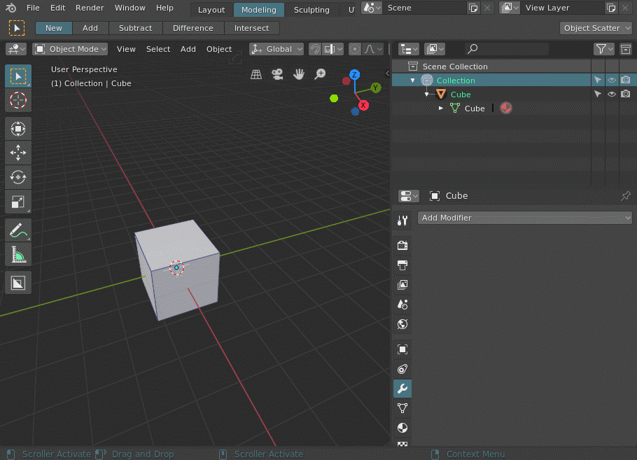Toggle camera view in viewport

click(278, 74)
